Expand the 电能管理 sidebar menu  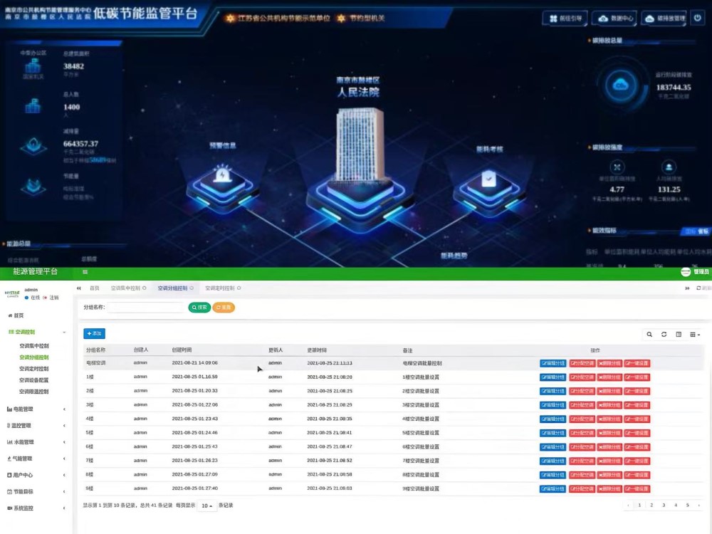click(36, 409)
